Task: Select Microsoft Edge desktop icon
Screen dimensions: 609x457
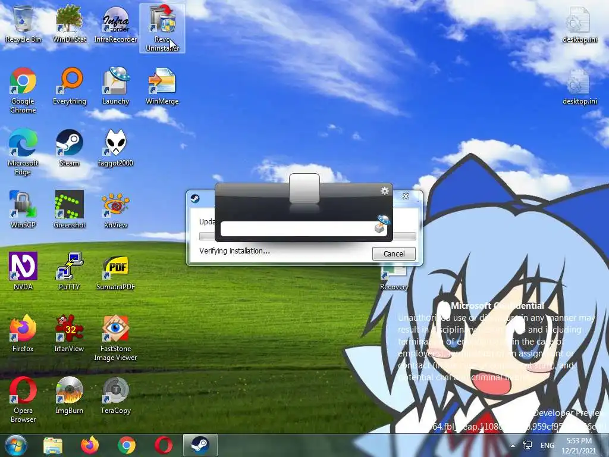Action: (x=23, y=152)
